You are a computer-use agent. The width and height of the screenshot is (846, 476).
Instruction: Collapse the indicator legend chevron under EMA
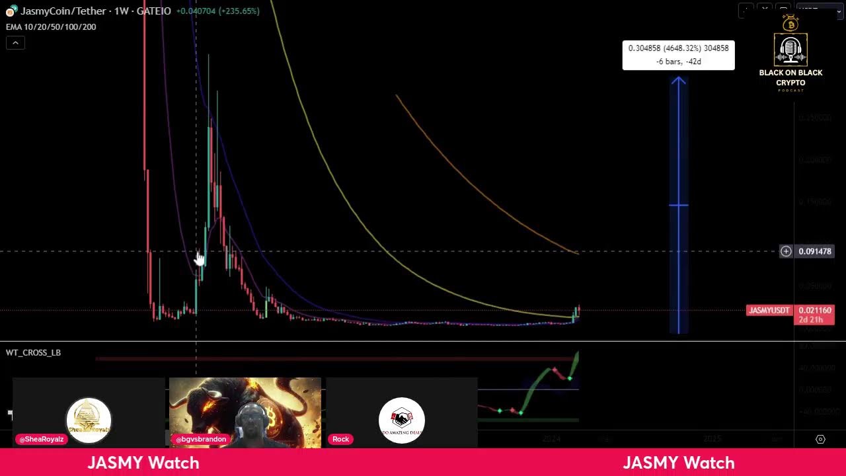click(15, 43)
